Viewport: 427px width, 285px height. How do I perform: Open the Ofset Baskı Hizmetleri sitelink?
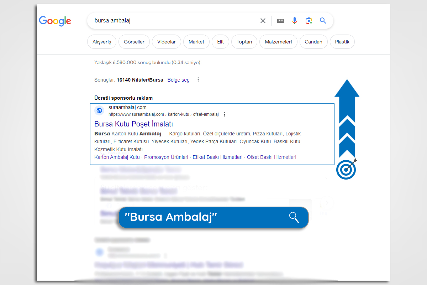pyautogui.click(x=272, y=157)
